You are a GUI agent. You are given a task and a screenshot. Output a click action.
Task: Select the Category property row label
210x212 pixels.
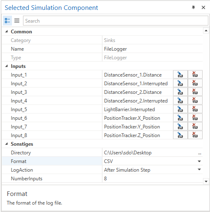point(21,40)
